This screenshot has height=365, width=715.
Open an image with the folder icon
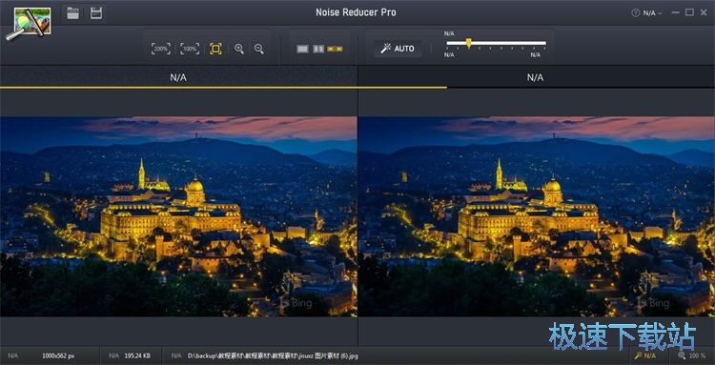click(72, 13)
